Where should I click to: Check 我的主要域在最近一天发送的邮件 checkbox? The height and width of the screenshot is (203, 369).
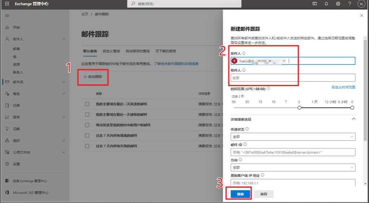click(87, 104)
